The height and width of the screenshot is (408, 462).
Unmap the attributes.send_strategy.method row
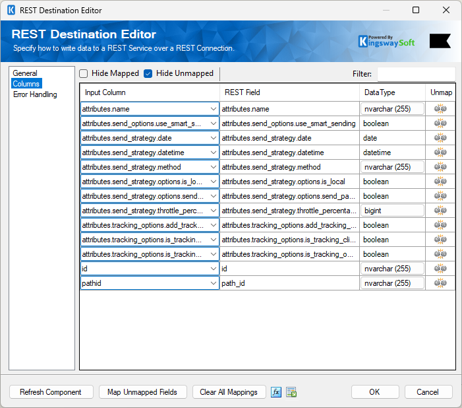click(440, 167)
